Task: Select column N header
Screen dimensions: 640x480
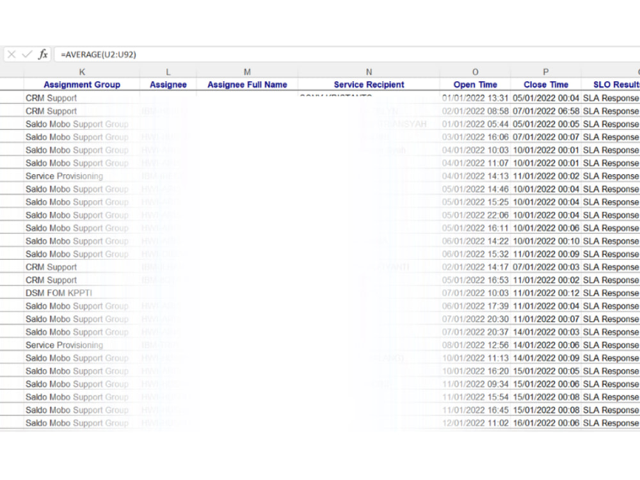Action: click(369, 72)
